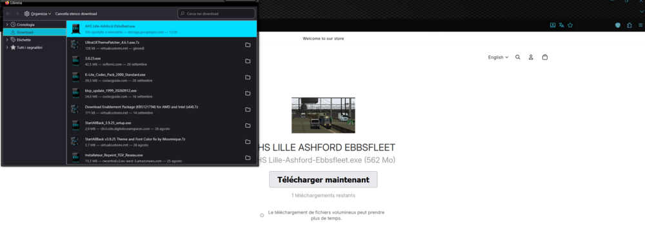Open the browser extensions puzzle icon
Viewport: 645px width, 235px height.
tap(630, 25)
